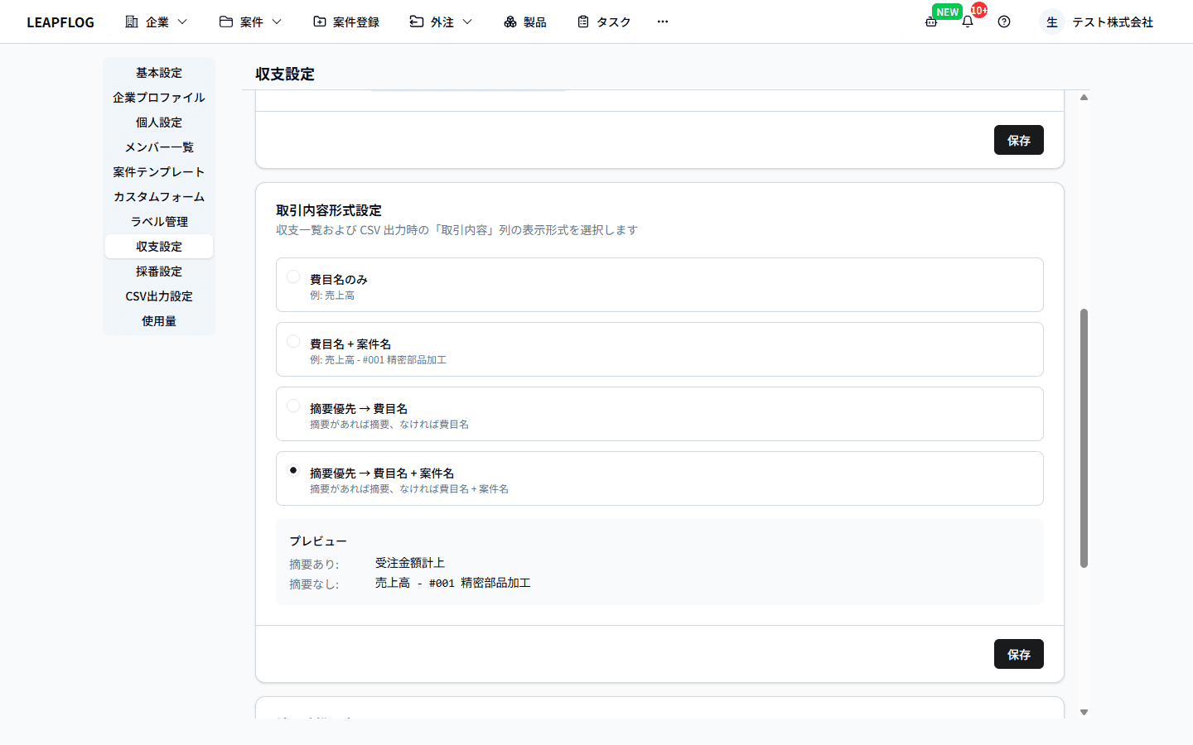The height and width of the screenshot is (745, 1193).
Task: Open メンバー一覧 in the settings sidebar
Action: 159,147
